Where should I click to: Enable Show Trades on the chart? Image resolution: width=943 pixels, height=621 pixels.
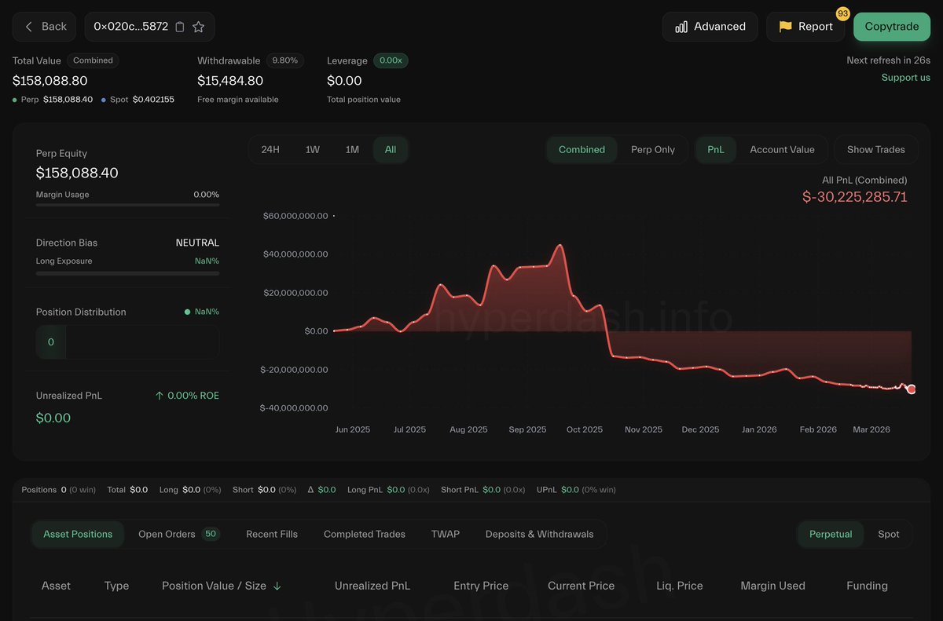click(875, 150)
